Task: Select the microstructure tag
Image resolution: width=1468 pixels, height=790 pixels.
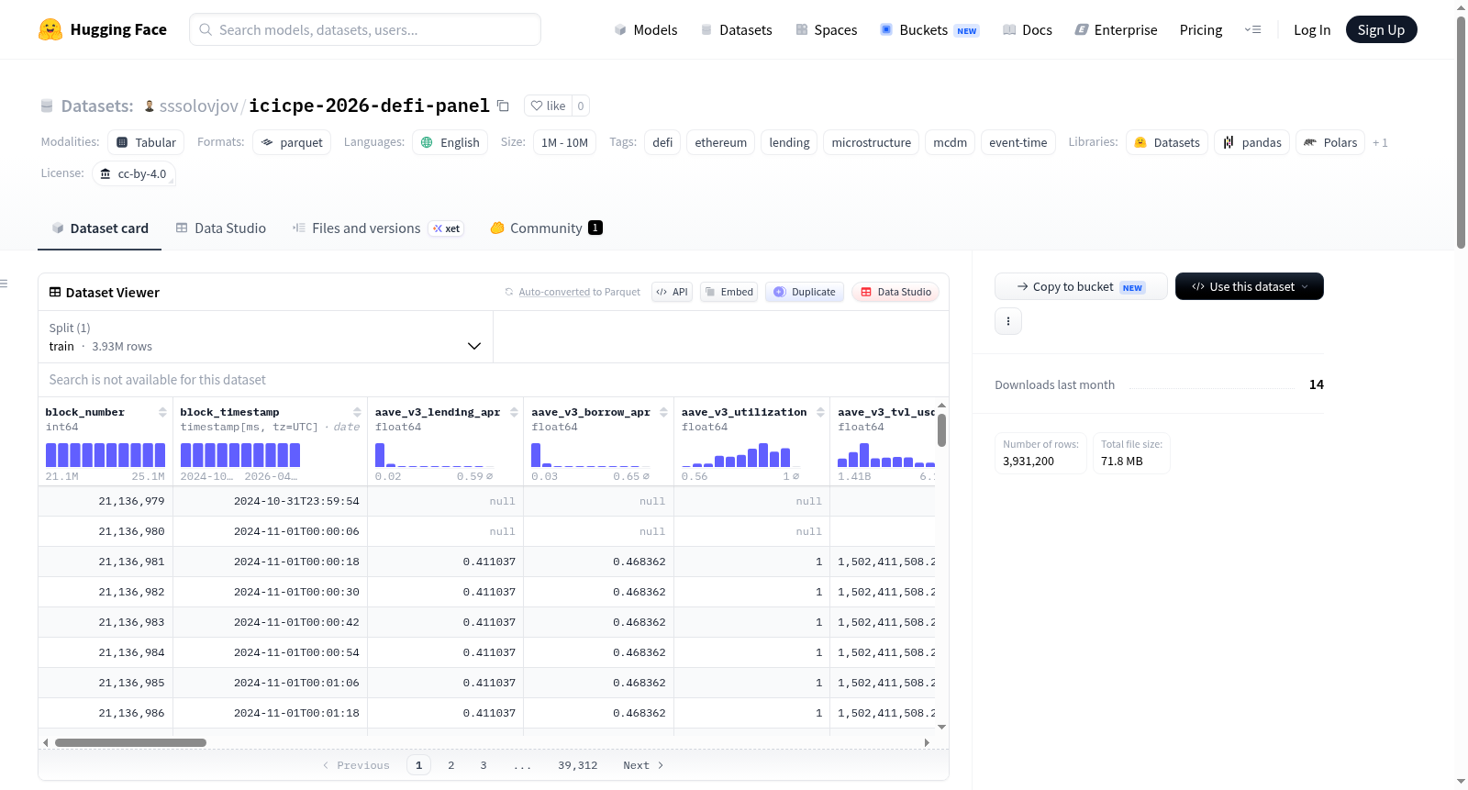Action: coord(871,142)
